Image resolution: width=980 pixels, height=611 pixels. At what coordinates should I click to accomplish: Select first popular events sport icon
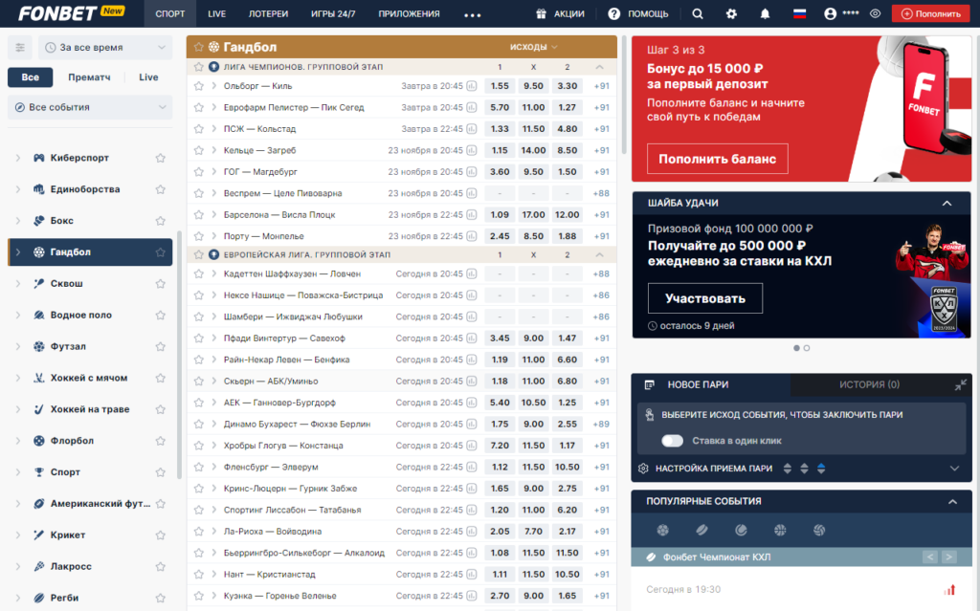662,530
